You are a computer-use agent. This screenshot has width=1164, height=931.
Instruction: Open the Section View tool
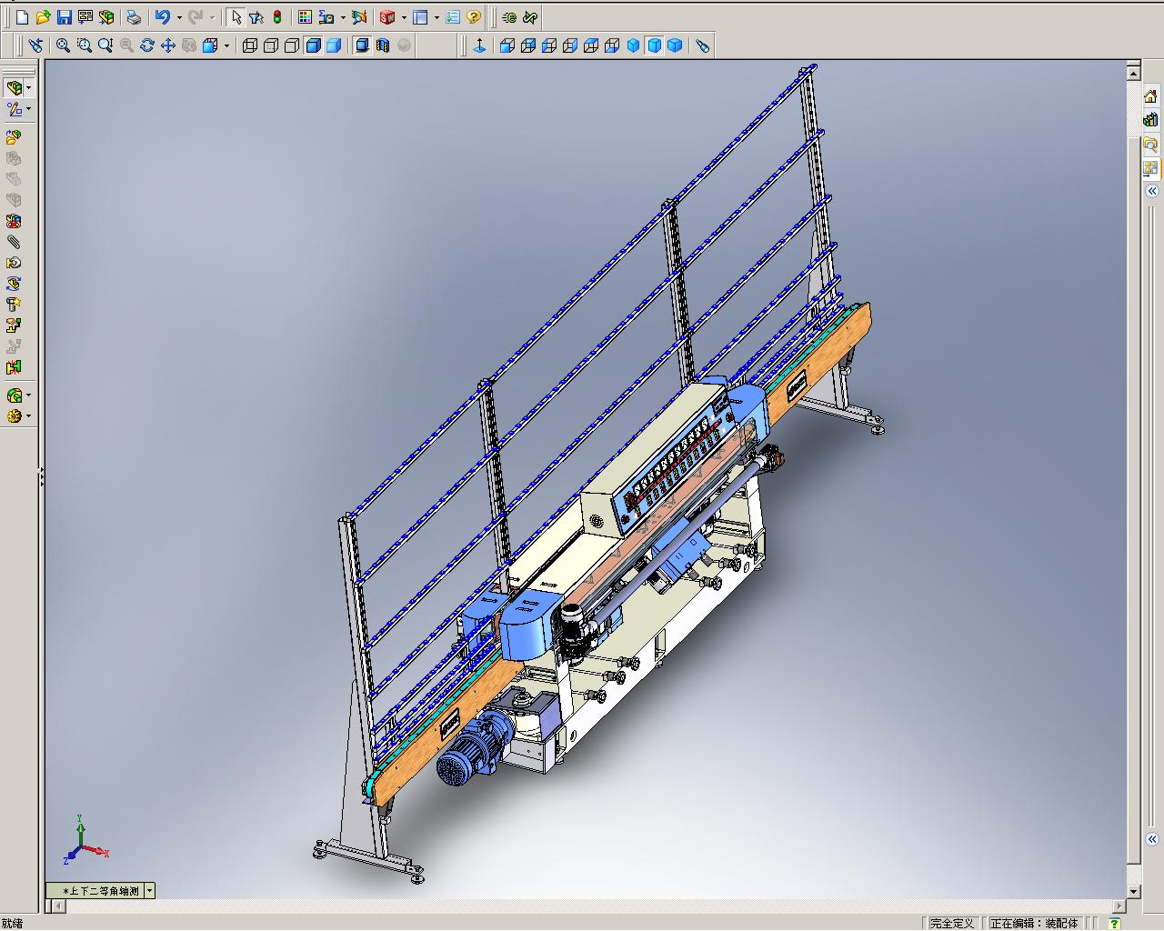383,45
